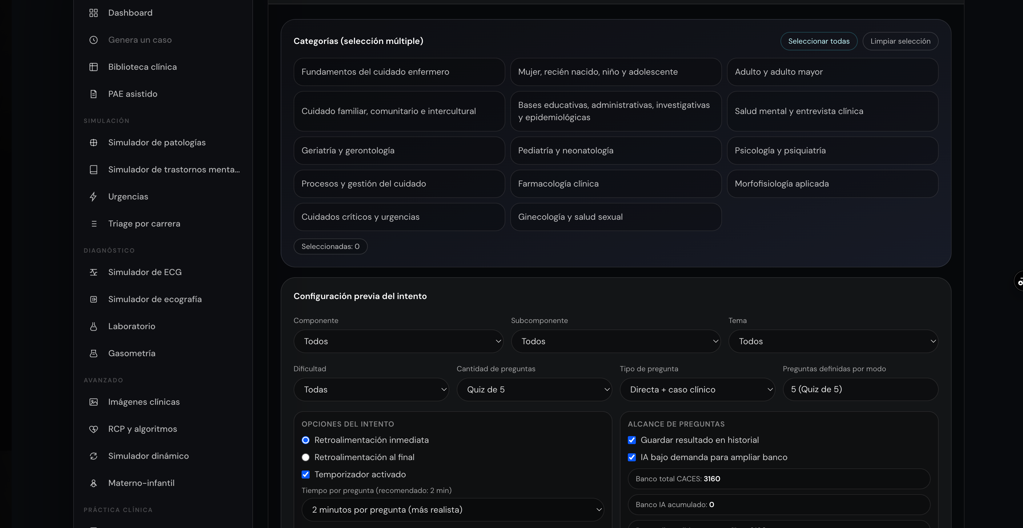This screenshot has height=528, width=1023.
Task: Toggle category Pediatría y neonatología
Action: [x=616, y=150]
